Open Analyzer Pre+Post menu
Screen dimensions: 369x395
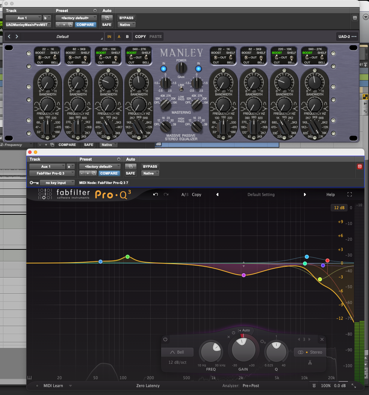tap(251, 386)
